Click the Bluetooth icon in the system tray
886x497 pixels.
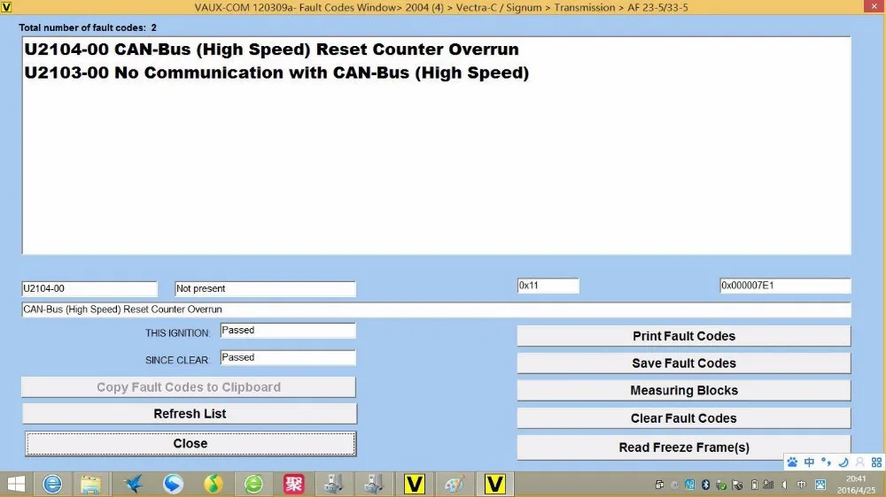(706, 485)
